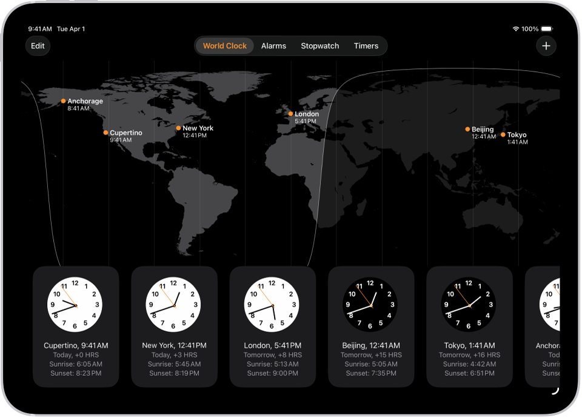
Task: Select the New York pin on the map
Action: click(179, 128)
